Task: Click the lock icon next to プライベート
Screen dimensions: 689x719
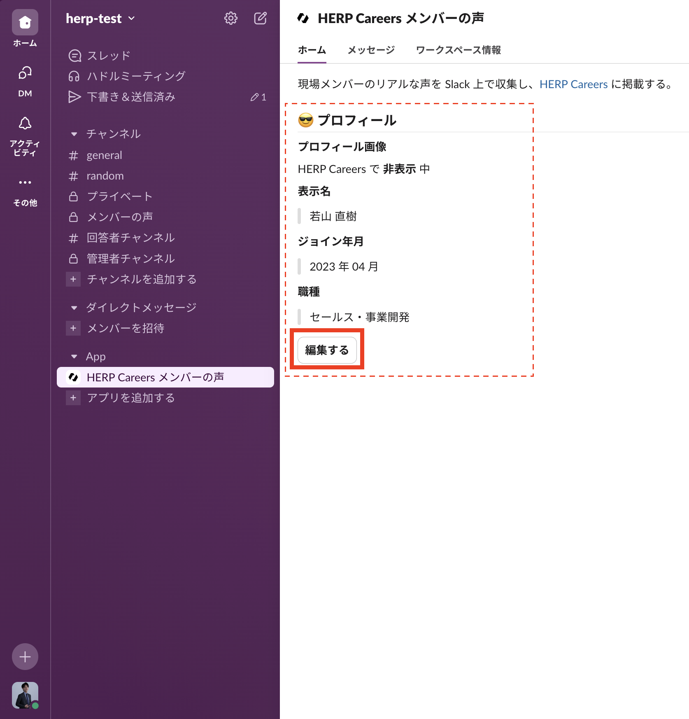Action: pos(73,196)
